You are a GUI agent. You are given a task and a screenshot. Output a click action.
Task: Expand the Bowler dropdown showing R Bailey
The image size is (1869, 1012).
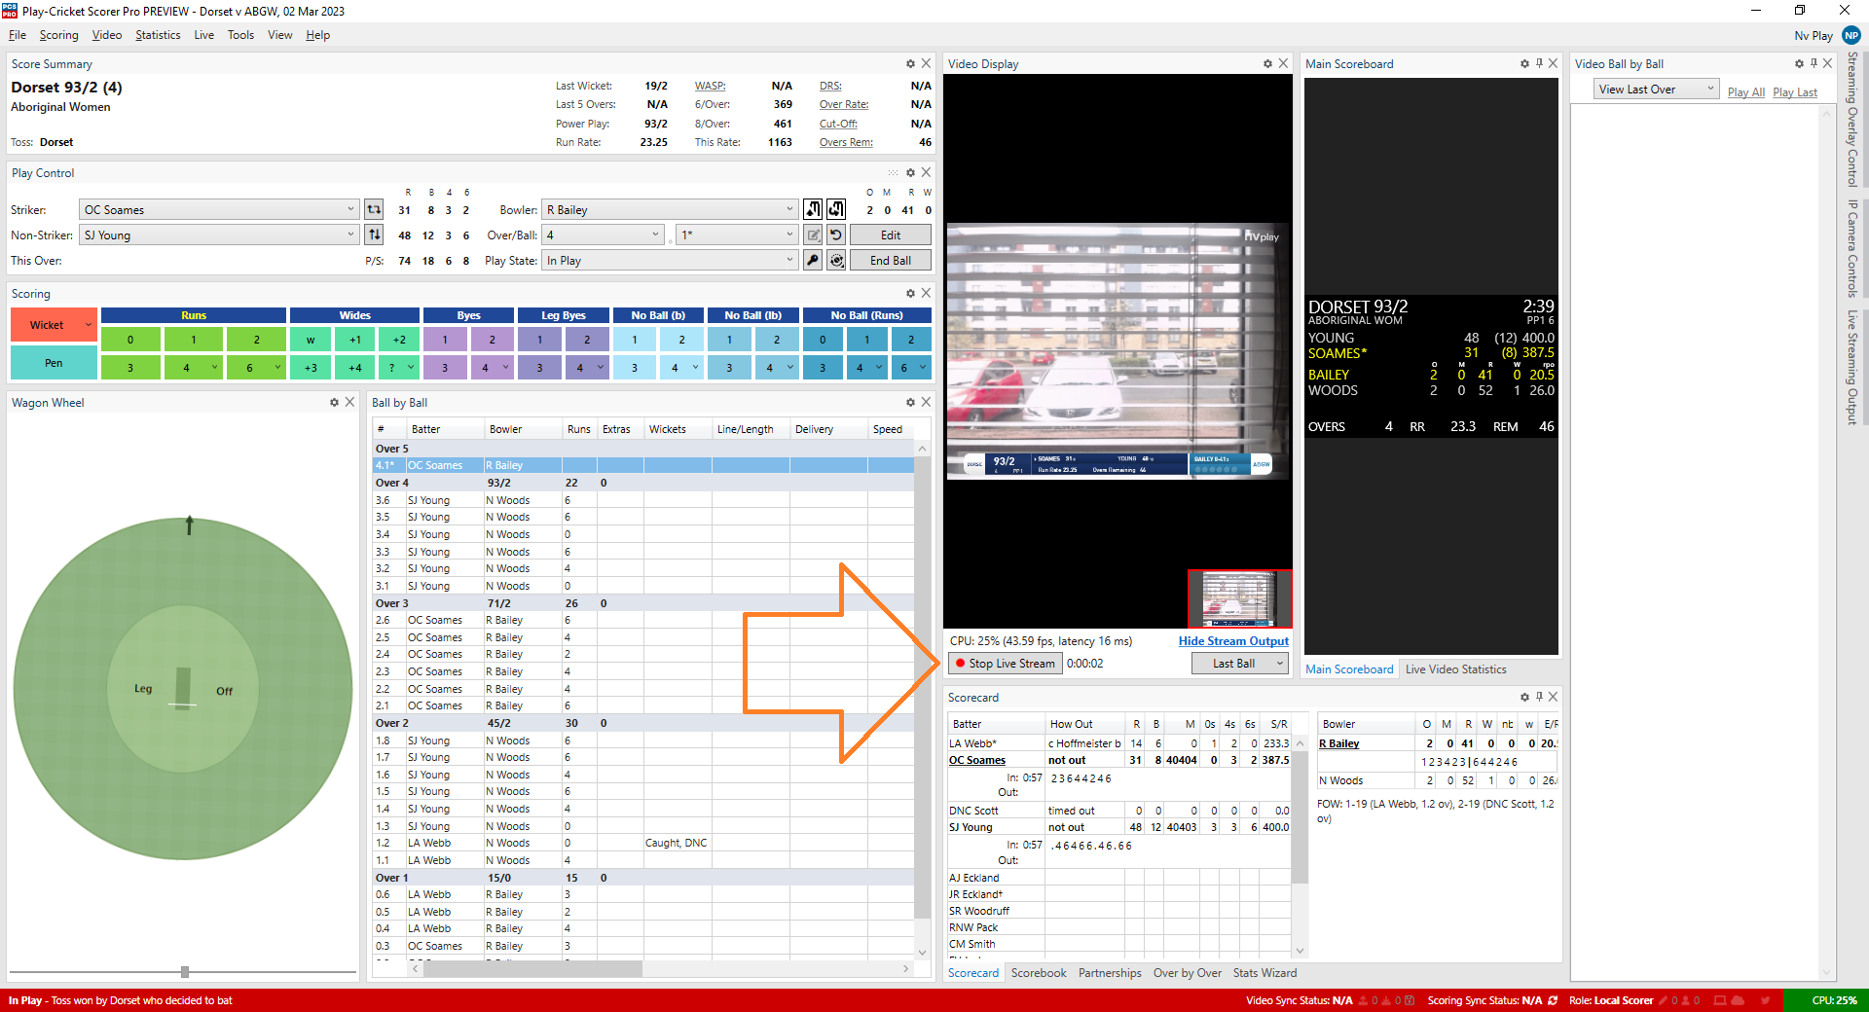pos(789,209)
